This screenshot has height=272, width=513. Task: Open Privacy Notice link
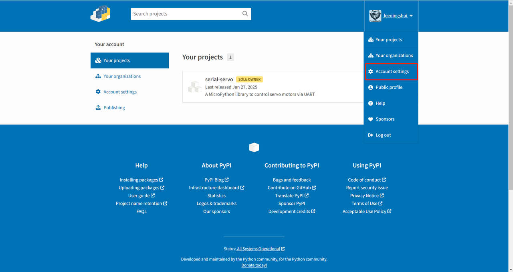[x=367, y=196]
